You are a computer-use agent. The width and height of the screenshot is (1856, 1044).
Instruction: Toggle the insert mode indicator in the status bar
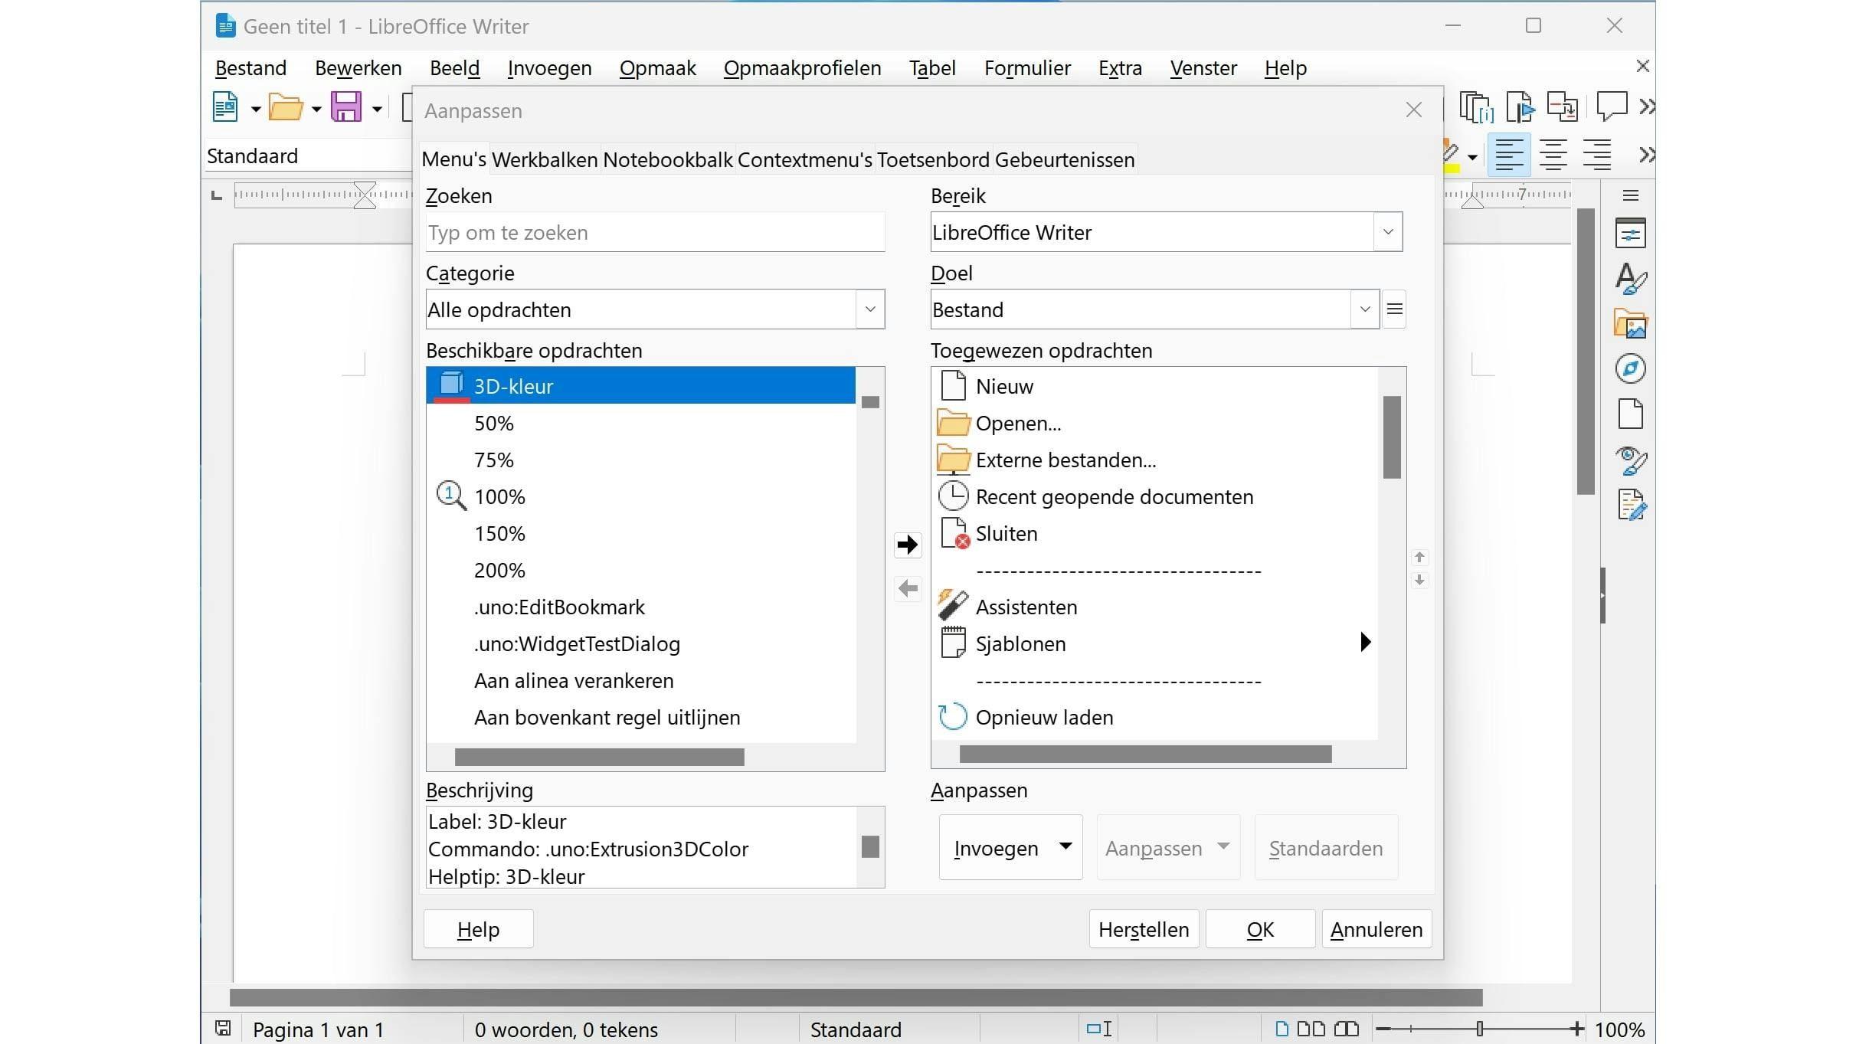1099,1029
